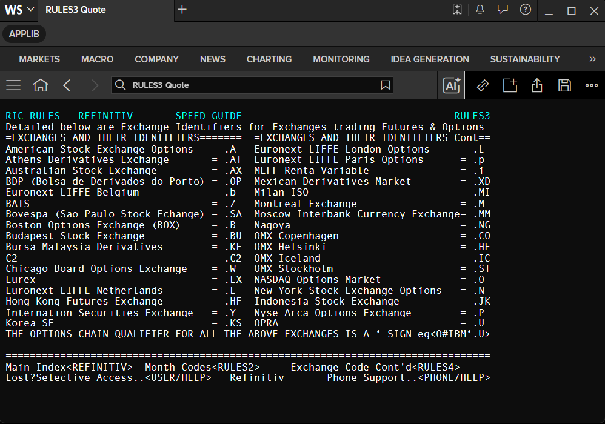The width and height of the screenshot is (605, 424).
Task: Open notifications bell icon
Action: click(x=480, y=10)
